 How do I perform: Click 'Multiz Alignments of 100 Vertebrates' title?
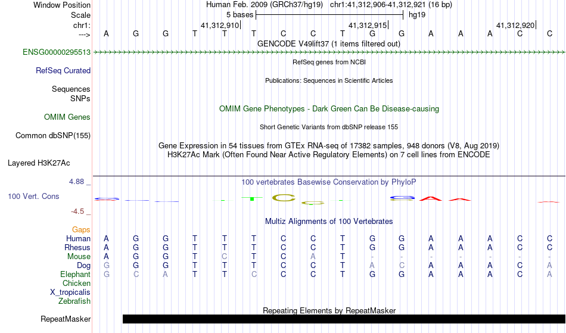click(329, 222)
